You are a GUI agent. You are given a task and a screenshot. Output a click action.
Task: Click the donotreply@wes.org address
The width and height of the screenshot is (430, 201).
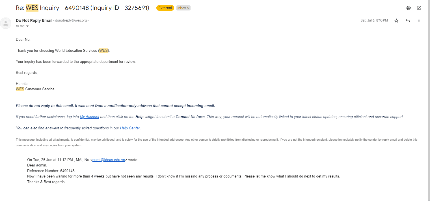tap(71, 21)
